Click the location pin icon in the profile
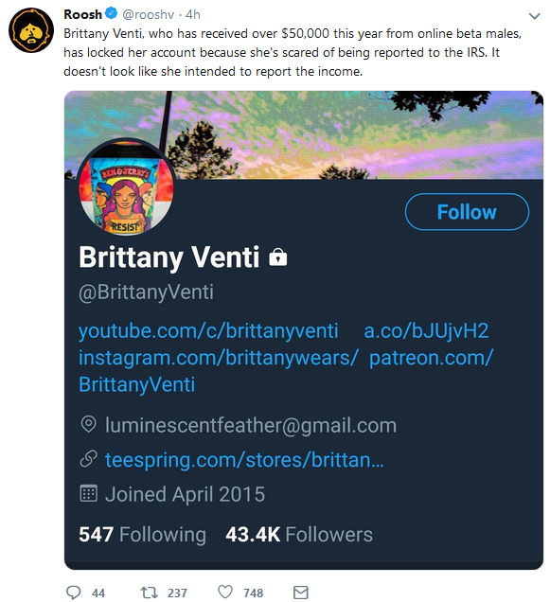Image resolution: width=550 pixels, height=602 pixels. (x=89, y=424)
